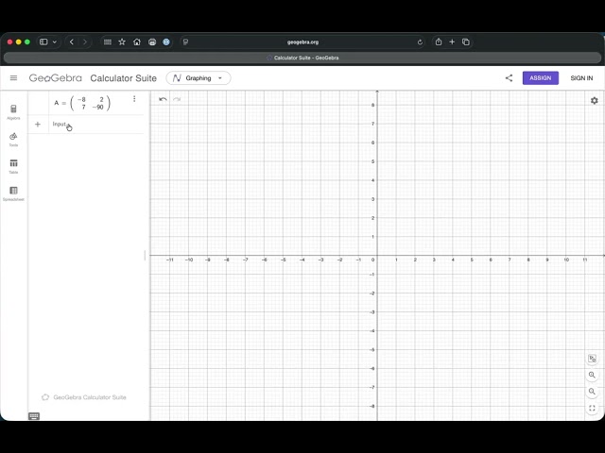
Task: Click the geogebra.org address bar
Action: (302, 42)
